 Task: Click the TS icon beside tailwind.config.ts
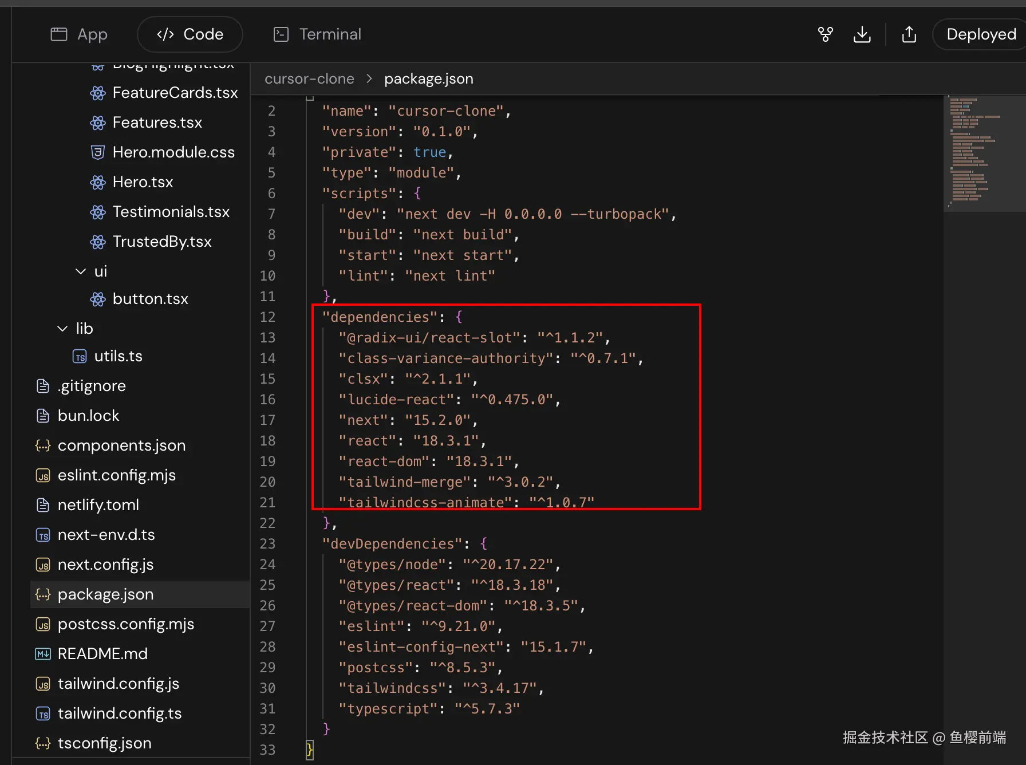43,713
